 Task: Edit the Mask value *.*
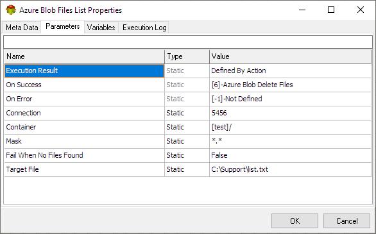[291, 141]
